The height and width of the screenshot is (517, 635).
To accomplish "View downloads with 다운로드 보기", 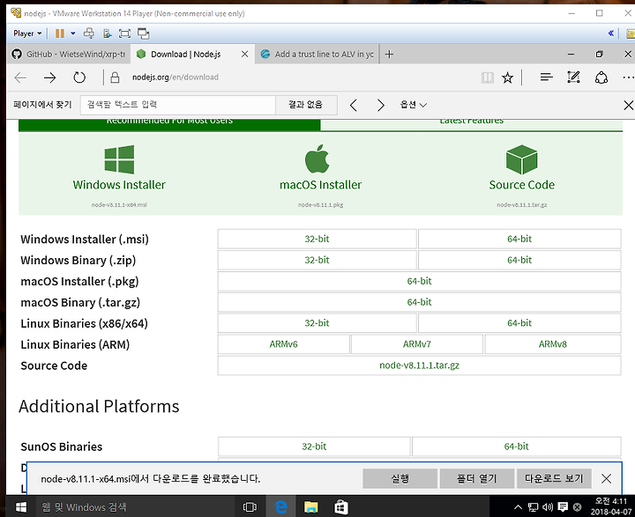I will pos(554,479).
